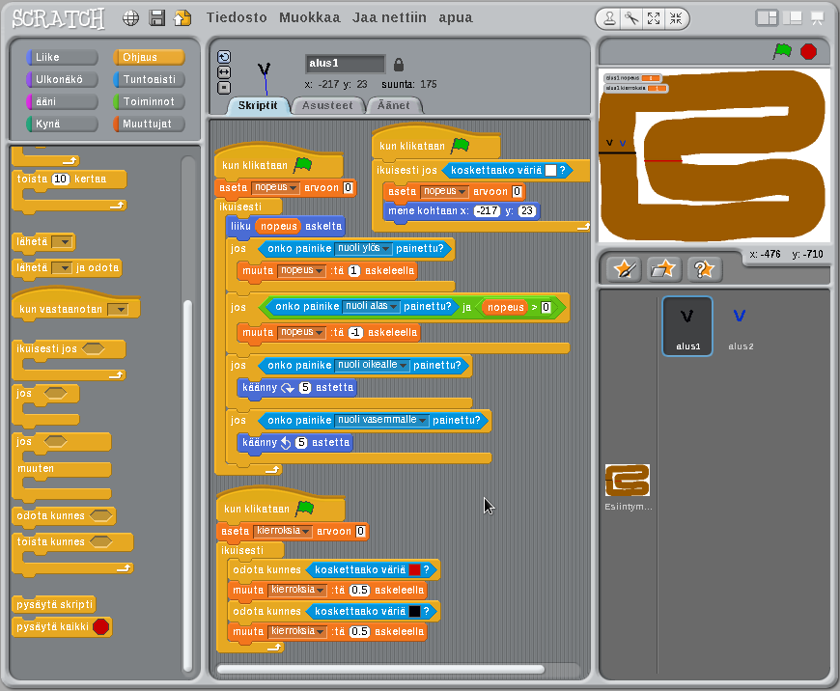
Task: Select the alus1 sprite thumbnail
Action: 687,325
